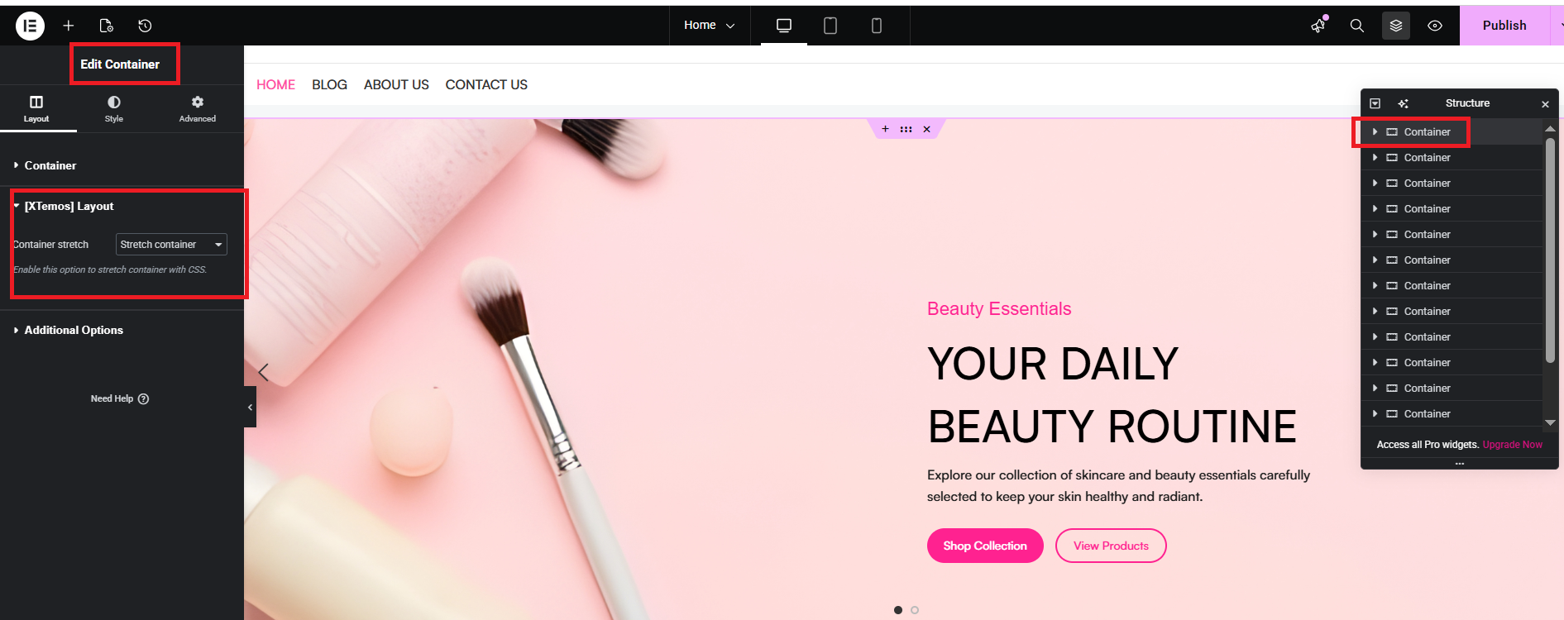Screen dimensions: 1564x620
Task: Open the Finder search icon
Action: pos(1357,26)
